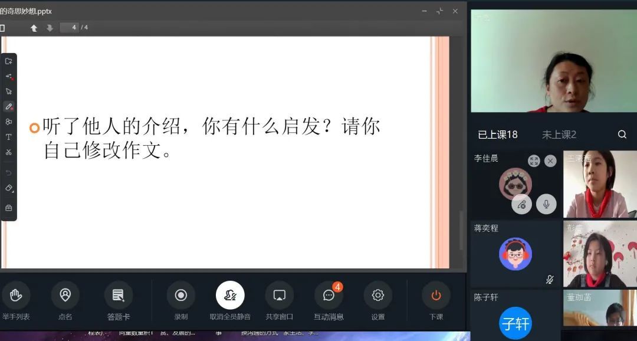This screenshot has width=637, height=341.
Task: Click the page number field showing 4
Action: [x=70, y=27]
